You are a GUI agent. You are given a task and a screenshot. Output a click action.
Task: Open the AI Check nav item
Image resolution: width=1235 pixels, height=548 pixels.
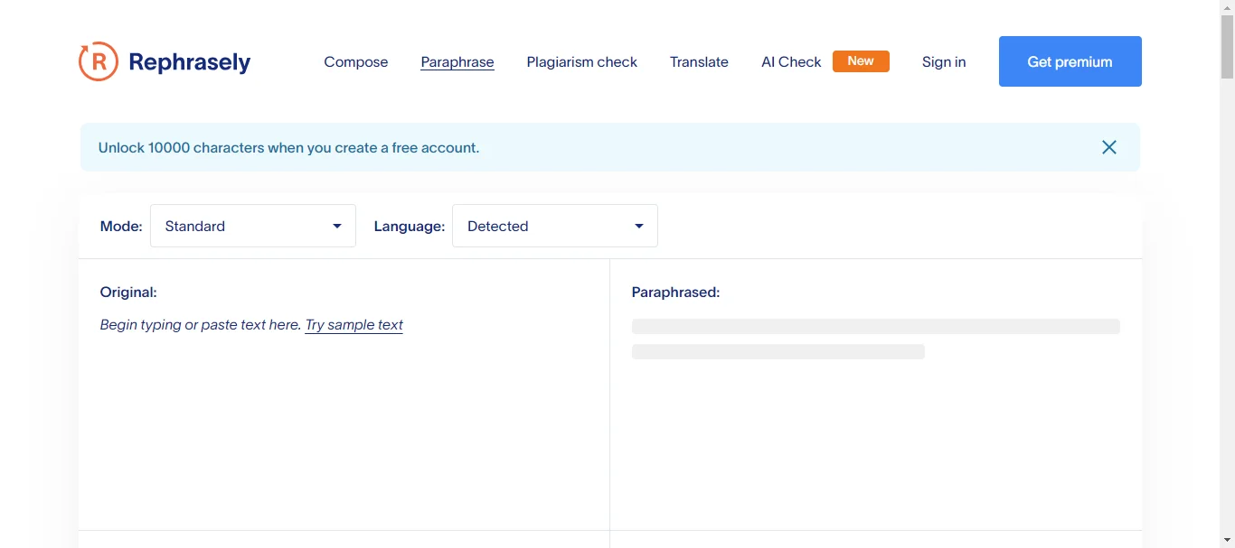tap(791, 61)
